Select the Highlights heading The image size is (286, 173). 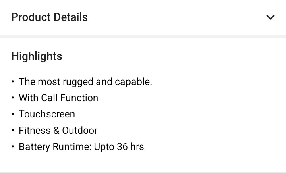[x=37, y=56]
